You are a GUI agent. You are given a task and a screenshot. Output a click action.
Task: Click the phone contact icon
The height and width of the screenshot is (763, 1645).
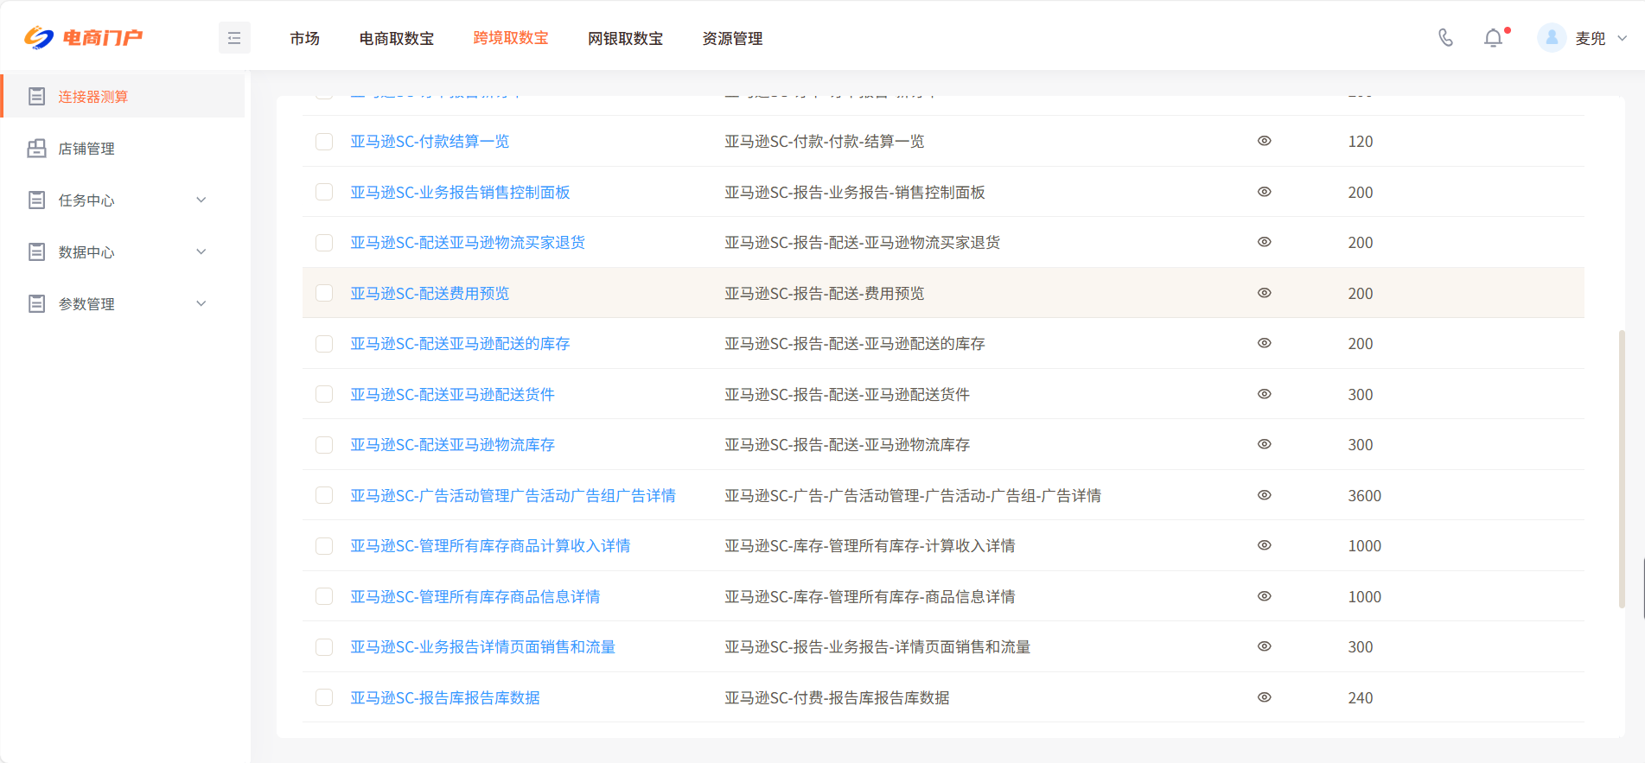tap(1445, 38)
